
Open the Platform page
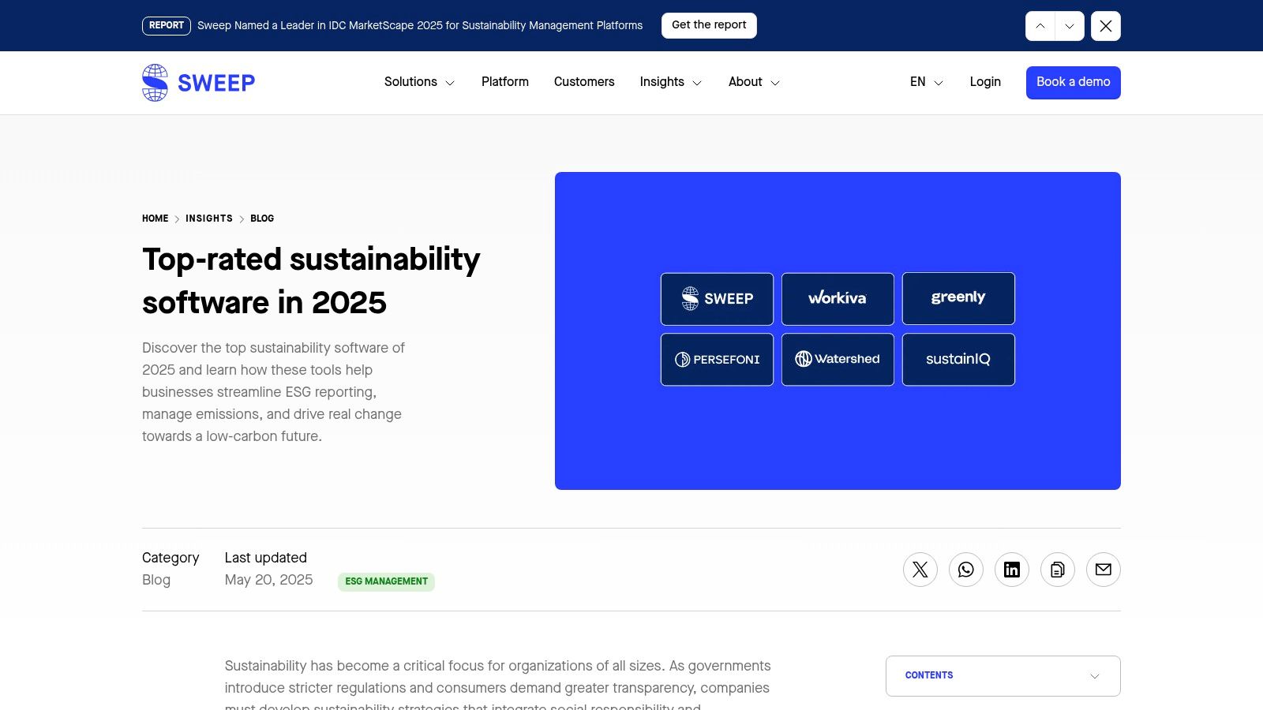[505, 82]
